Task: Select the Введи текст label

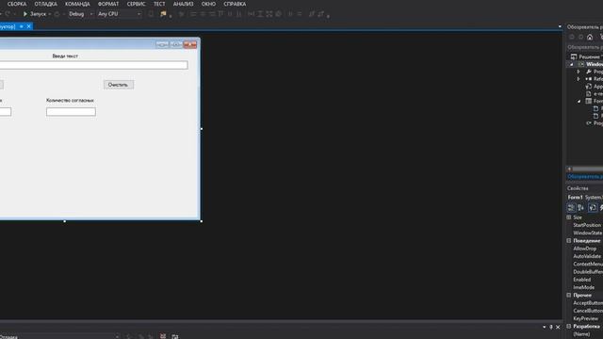Action: click(x=65, y=56)
